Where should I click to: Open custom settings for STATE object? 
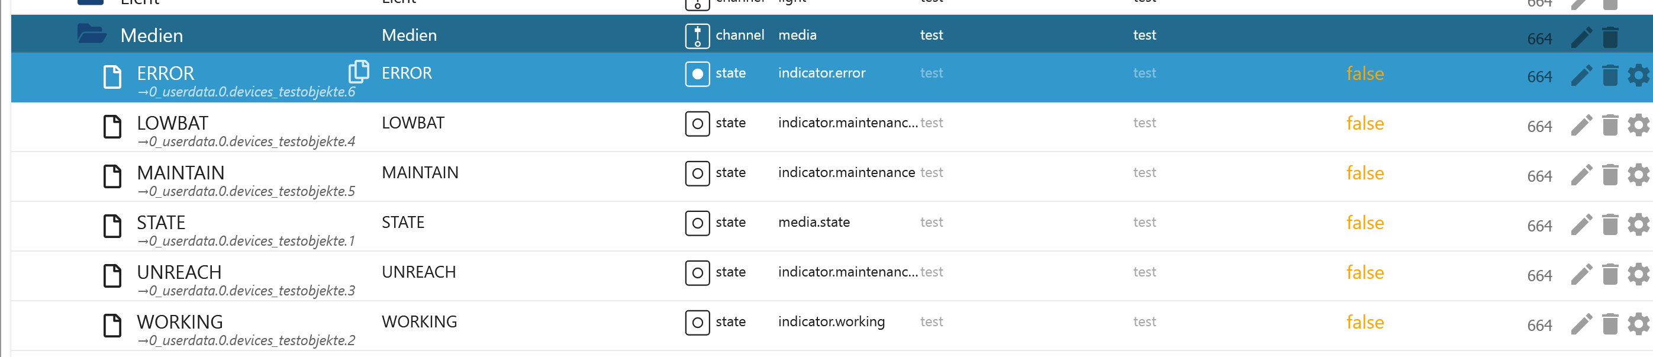1638,225
